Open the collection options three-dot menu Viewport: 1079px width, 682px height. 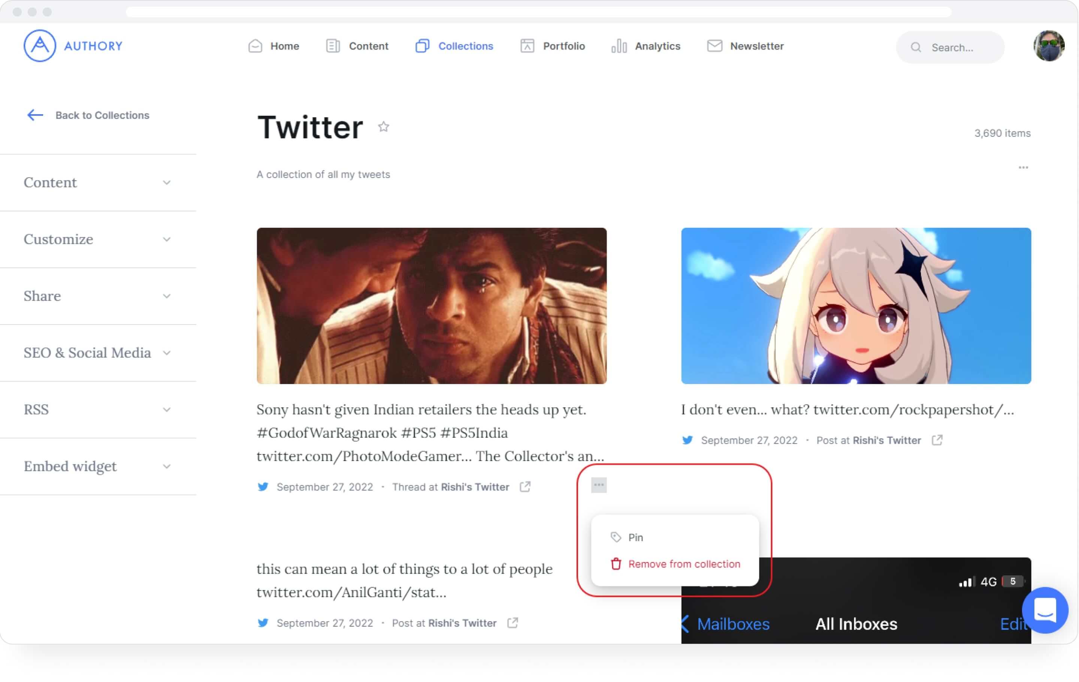pos(1024,168)
